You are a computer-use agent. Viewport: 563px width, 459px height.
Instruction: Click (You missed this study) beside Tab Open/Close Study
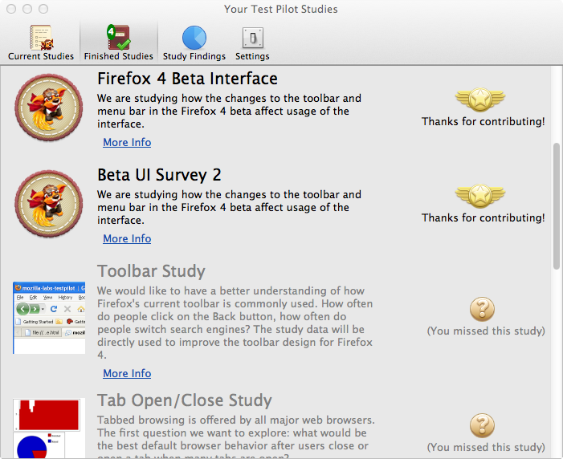(x=486, y=447)
